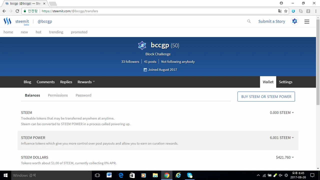Open Microsoft Store taskbar icon
Image resolution: width=320 pixels, height=180 pixels.
tap(132, 175)
